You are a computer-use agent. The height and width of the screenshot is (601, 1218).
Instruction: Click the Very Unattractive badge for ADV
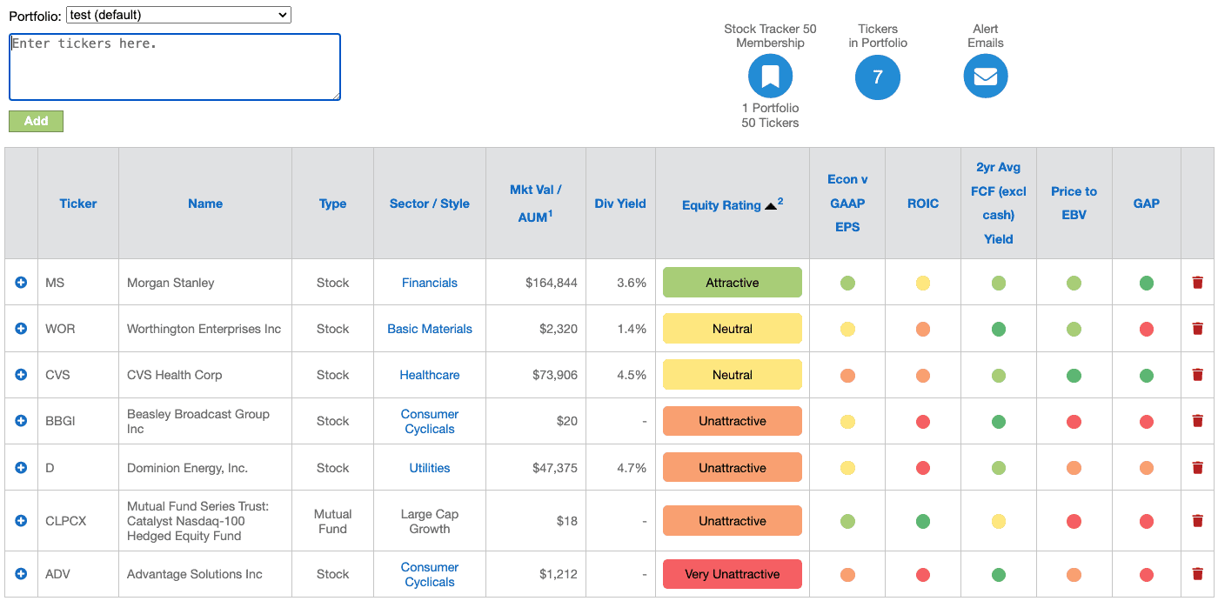point(733,574)
